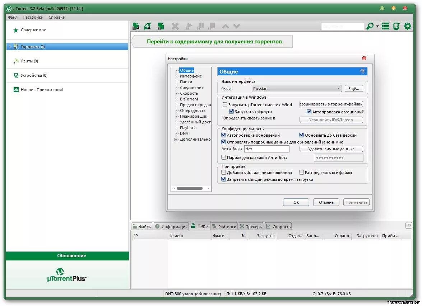Collapse the bottom detail panel chevron
422x306 pixels.
pyautogui.click(x=409, y=225)
